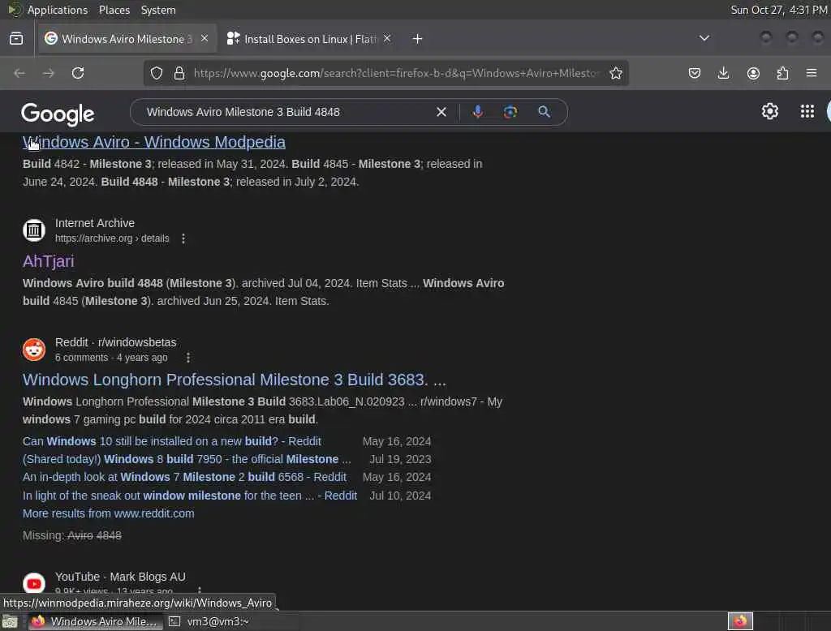Viewport: 831px width, 631px height.
Task: Open the System menu
Action: [158, 10]
